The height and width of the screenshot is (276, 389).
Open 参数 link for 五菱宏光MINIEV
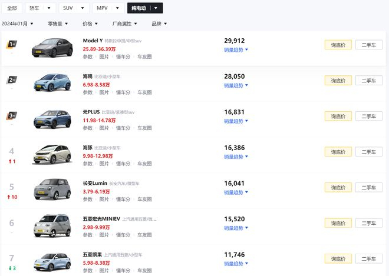click(x=88, y=236)
